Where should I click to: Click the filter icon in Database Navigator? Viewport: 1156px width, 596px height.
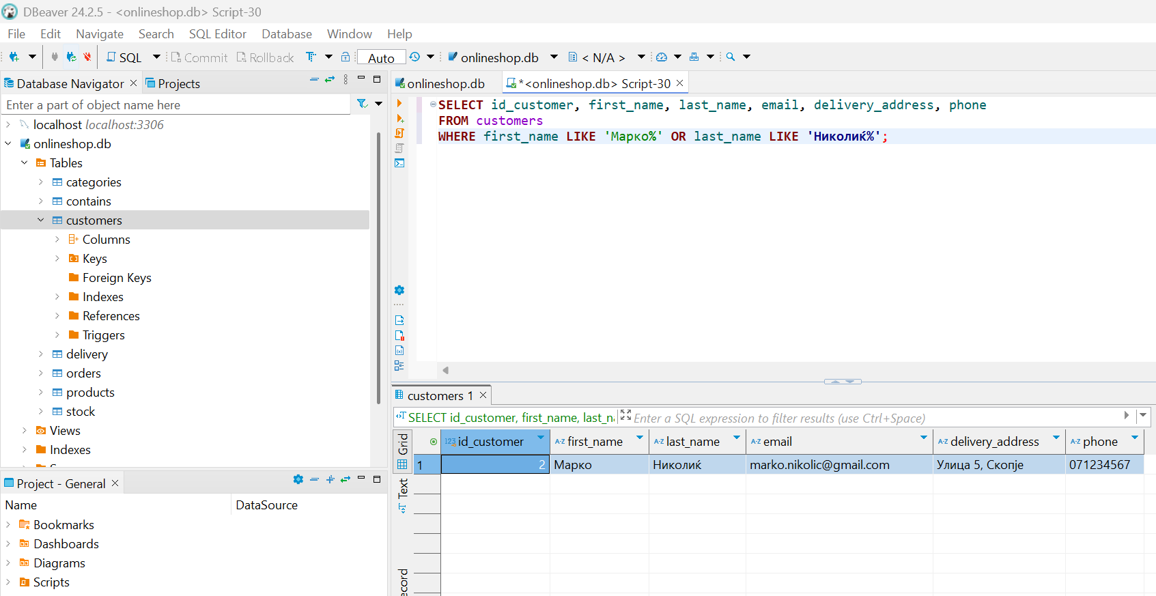[x=362, y=104]
